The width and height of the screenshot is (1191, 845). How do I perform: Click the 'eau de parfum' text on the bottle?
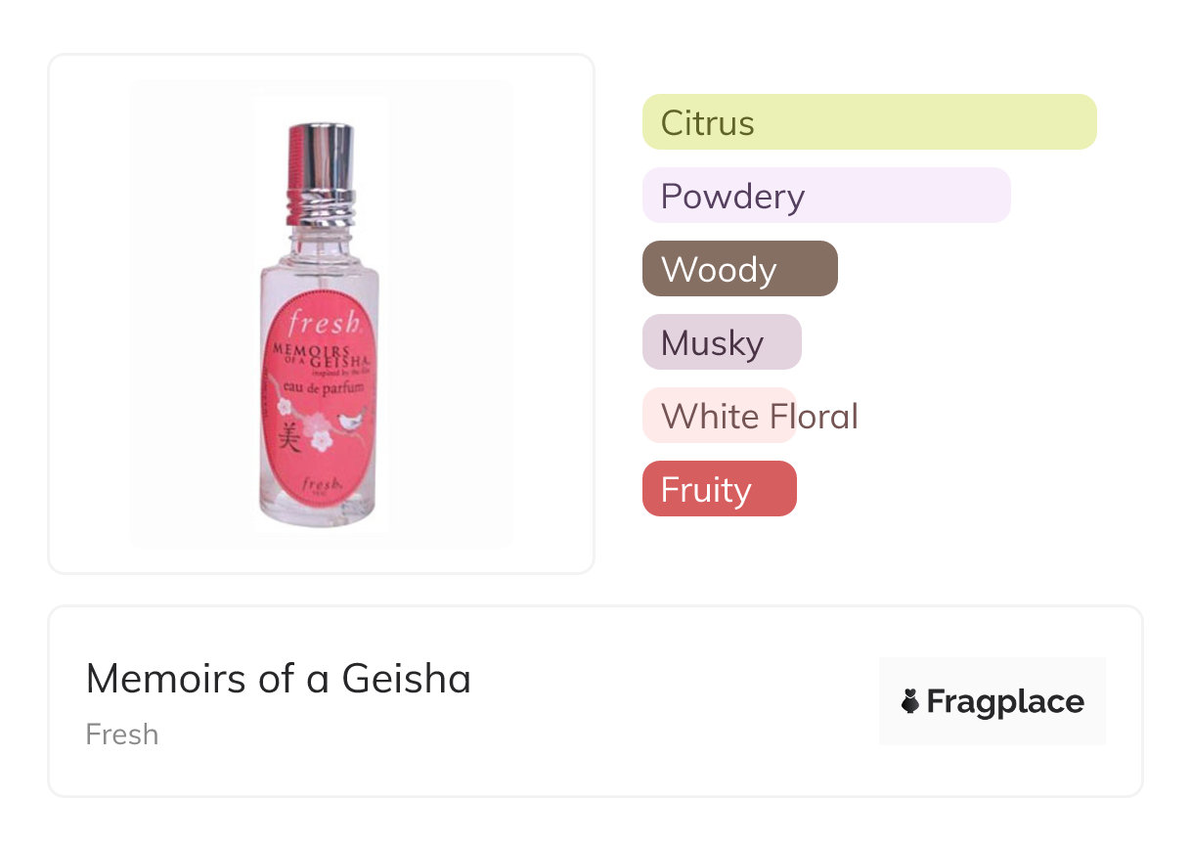click(x=324, y=388)
